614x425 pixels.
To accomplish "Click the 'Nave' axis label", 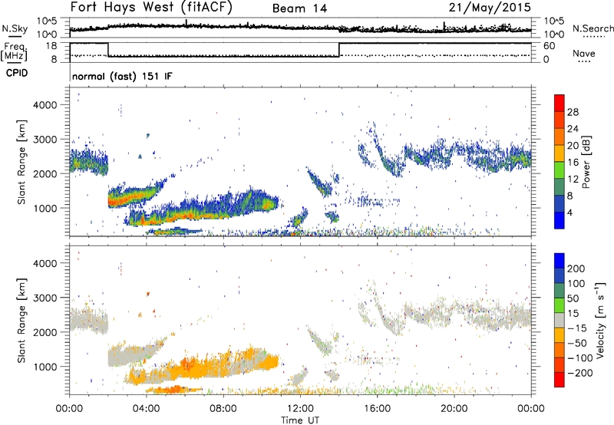I will point(584,53).
